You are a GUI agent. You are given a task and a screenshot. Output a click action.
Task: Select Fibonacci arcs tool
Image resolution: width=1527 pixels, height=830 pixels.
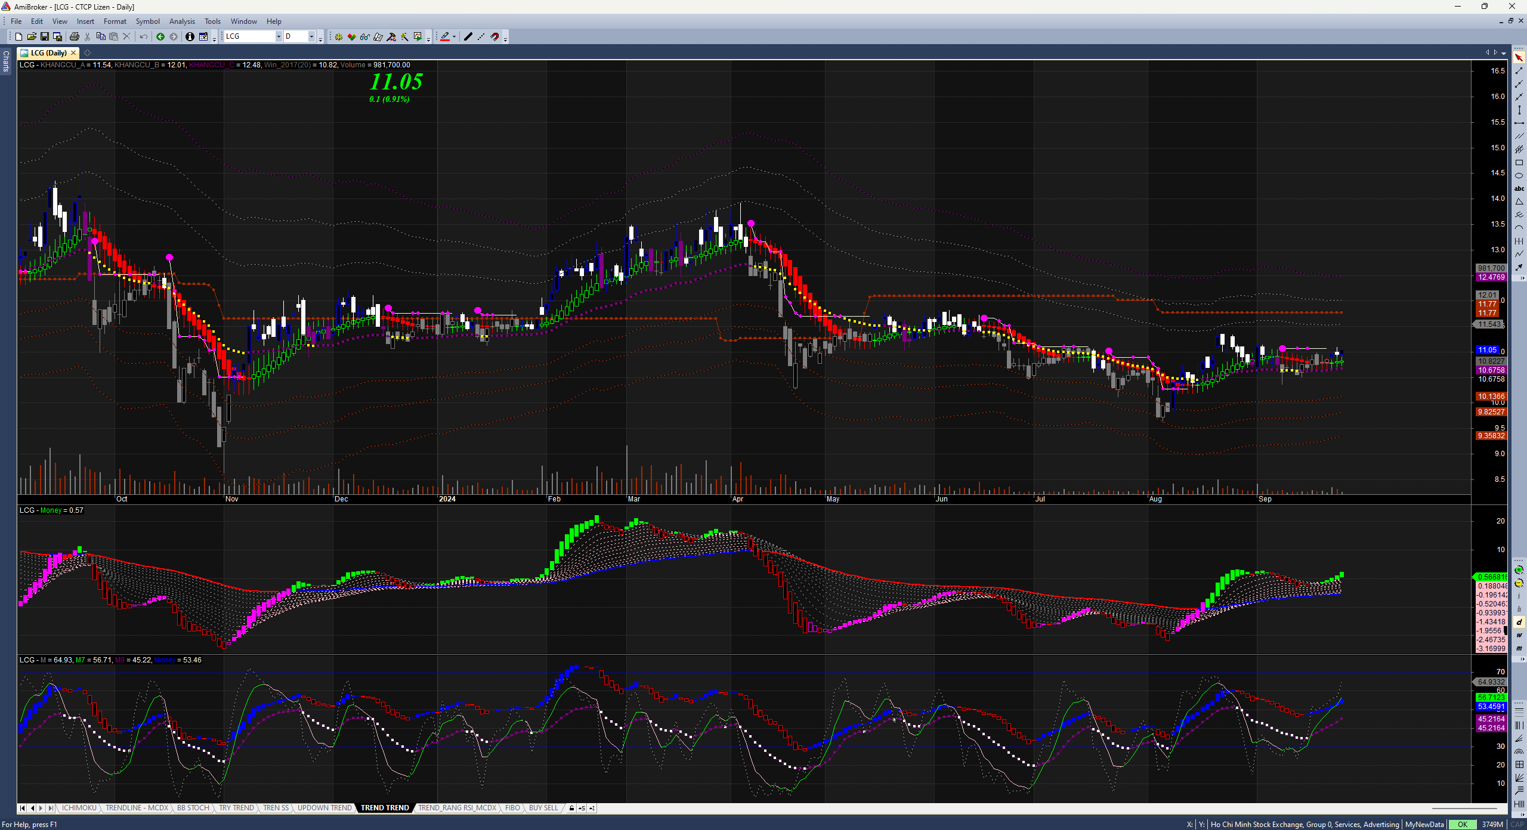click(x=1519, y=752)
